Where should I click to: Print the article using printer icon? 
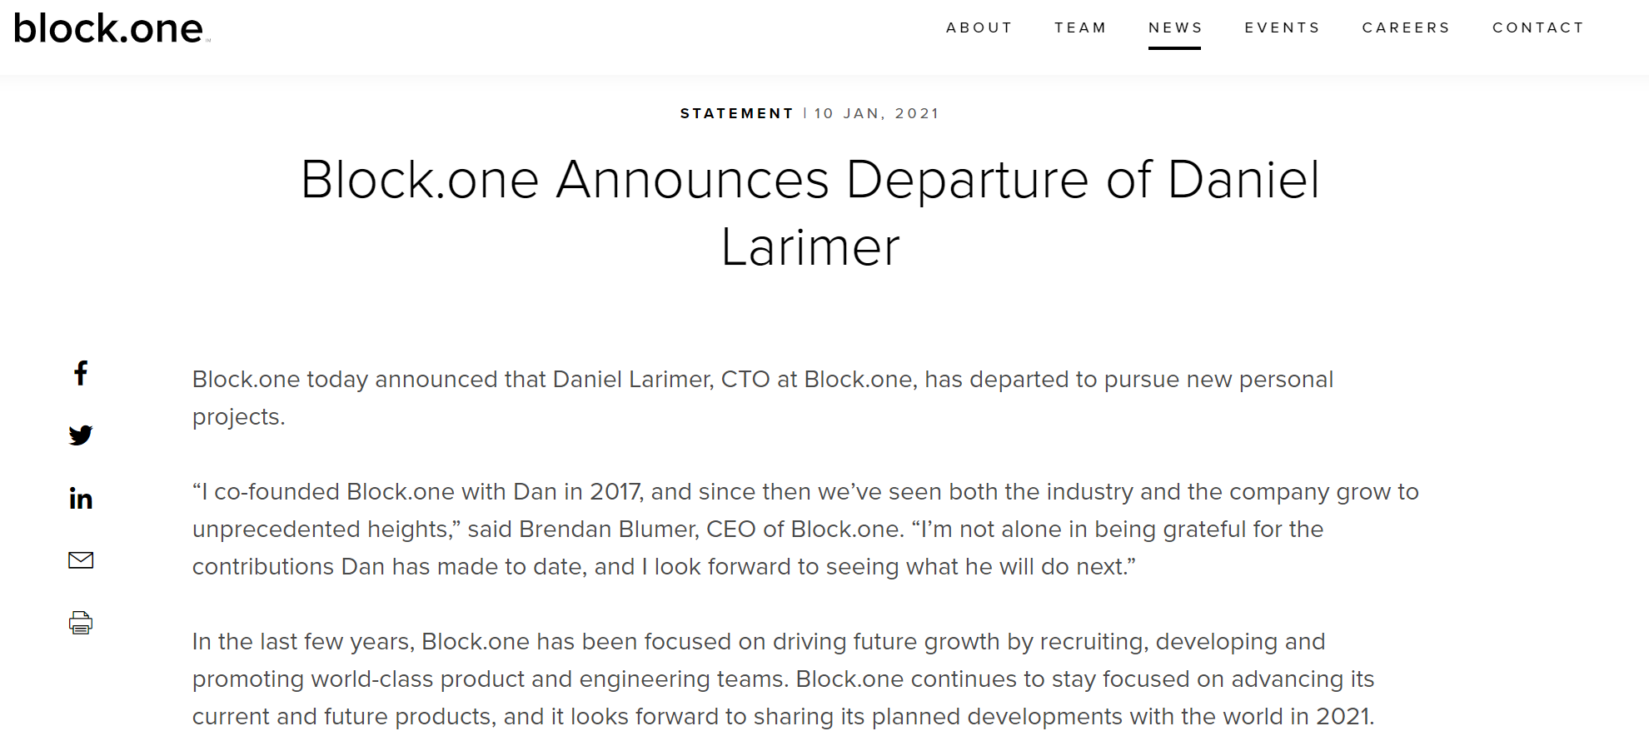[81, 623]
